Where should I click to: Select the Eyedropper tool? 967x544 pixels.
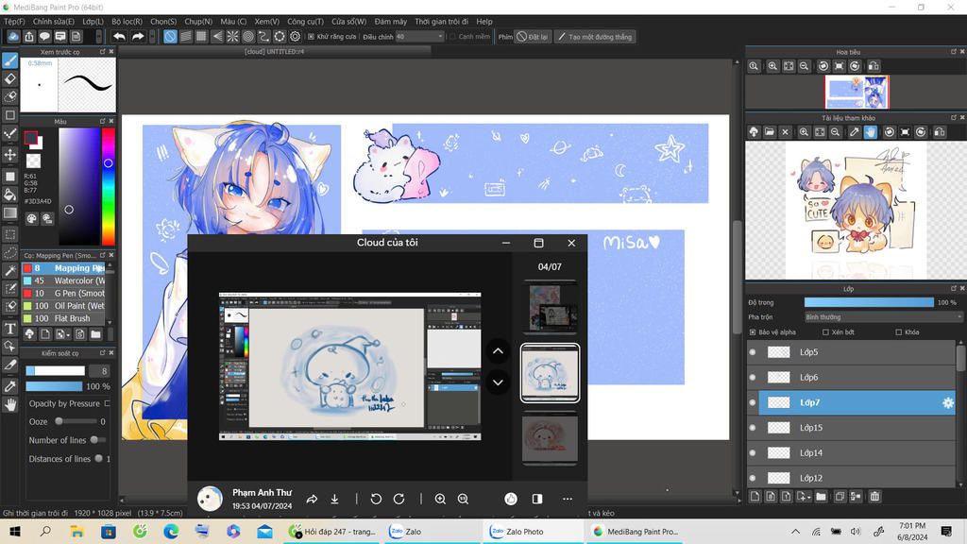point(9,386)
